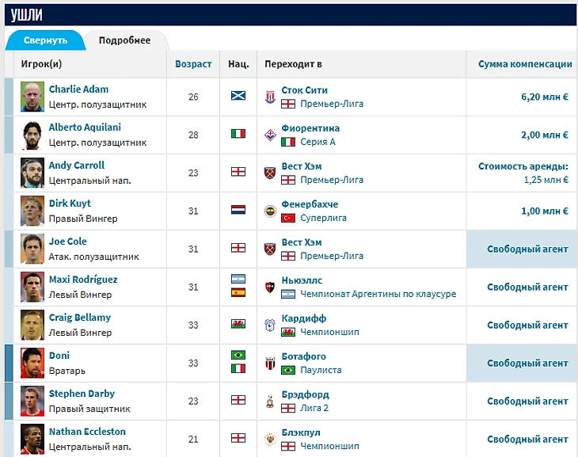Click Netherlands flag in Dirk Kuyt row
The width and height of the screenshot is (578, 457).
(238, 211)
